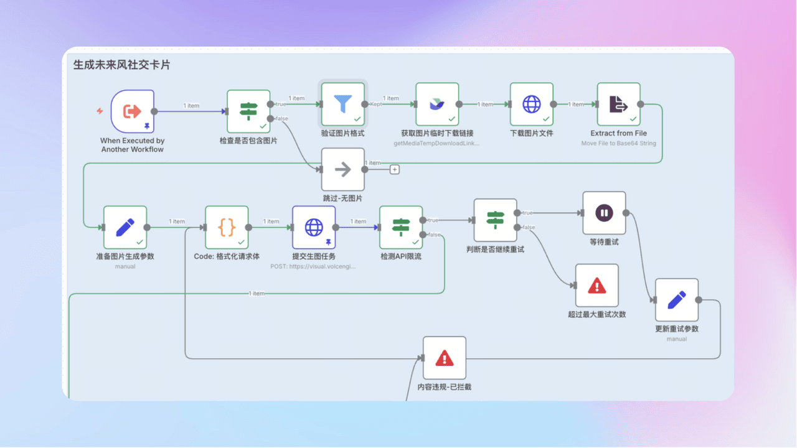Select the Code: 格式化请求体 node

[x=227, y=227]
